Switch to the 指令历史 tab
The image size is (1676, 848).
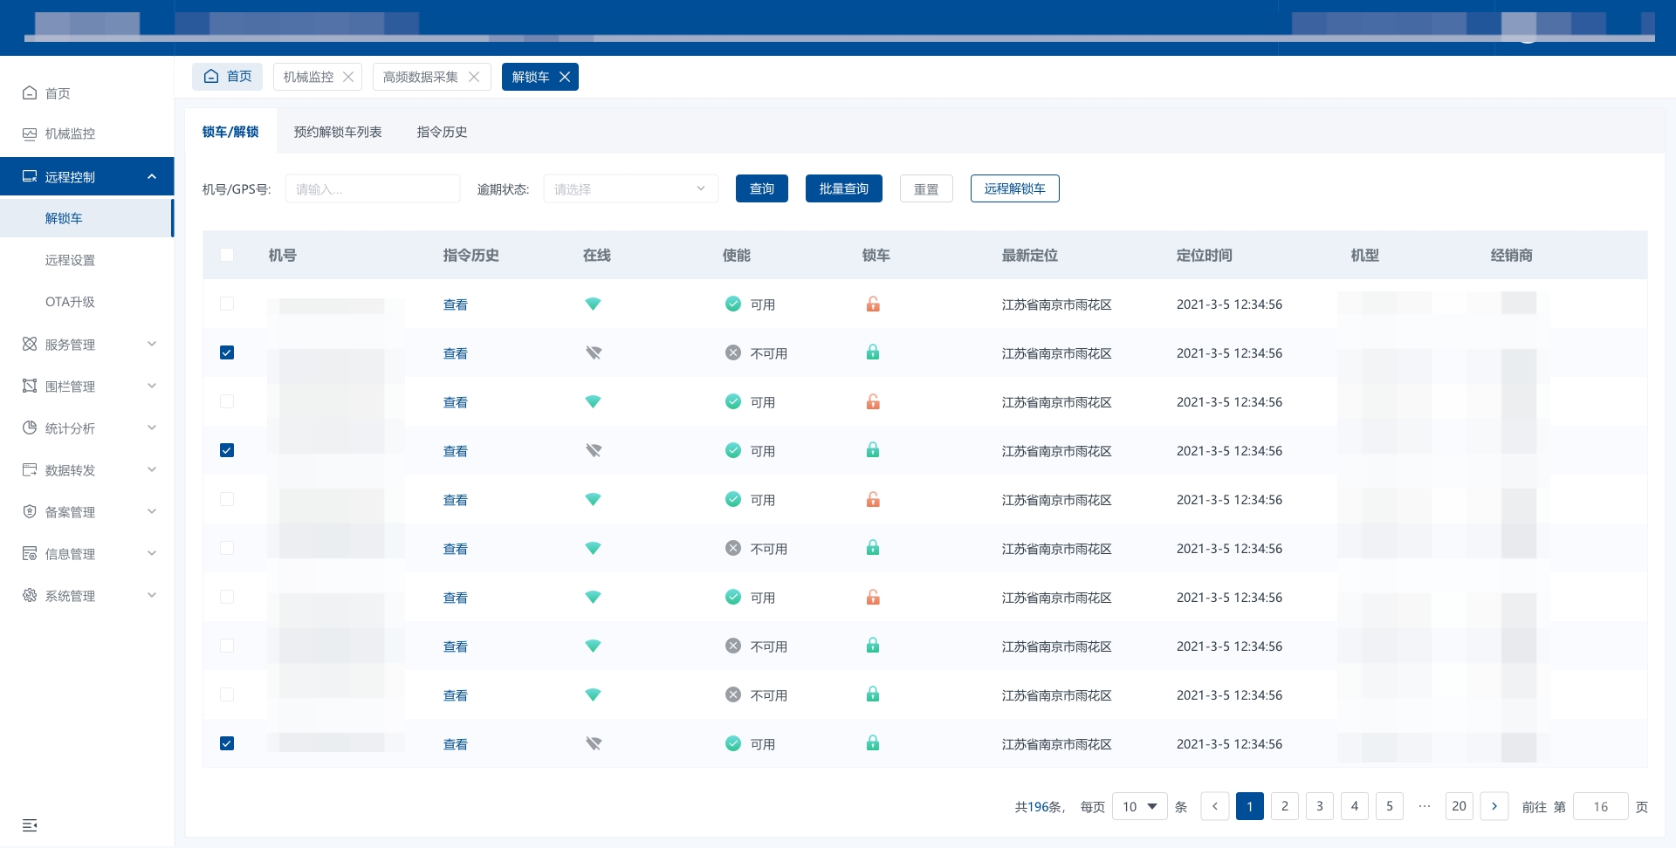(x=442, y=132)
